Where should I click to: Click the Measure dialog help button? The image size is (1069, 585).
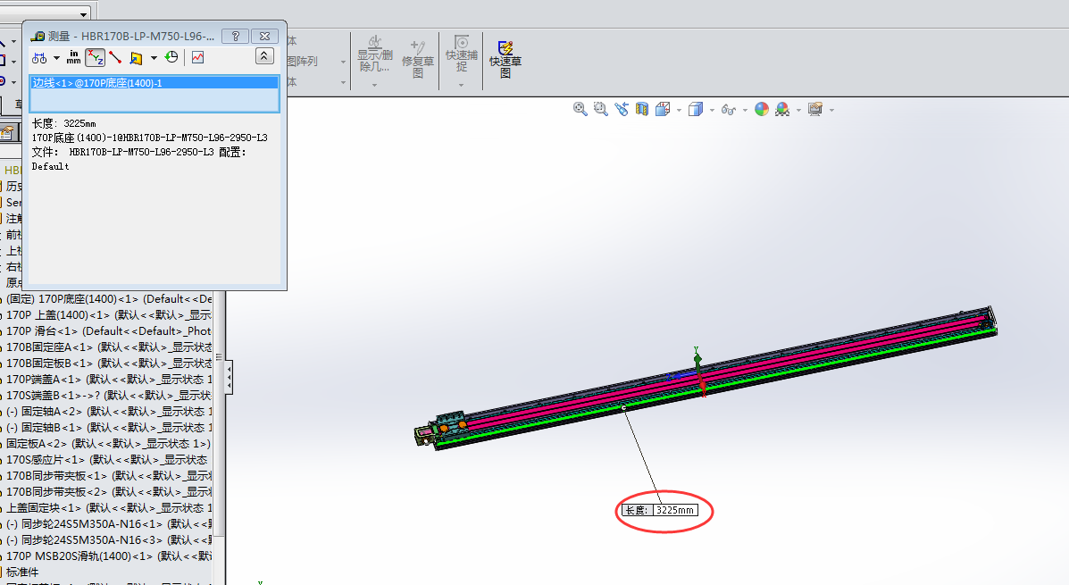(235, 36)
